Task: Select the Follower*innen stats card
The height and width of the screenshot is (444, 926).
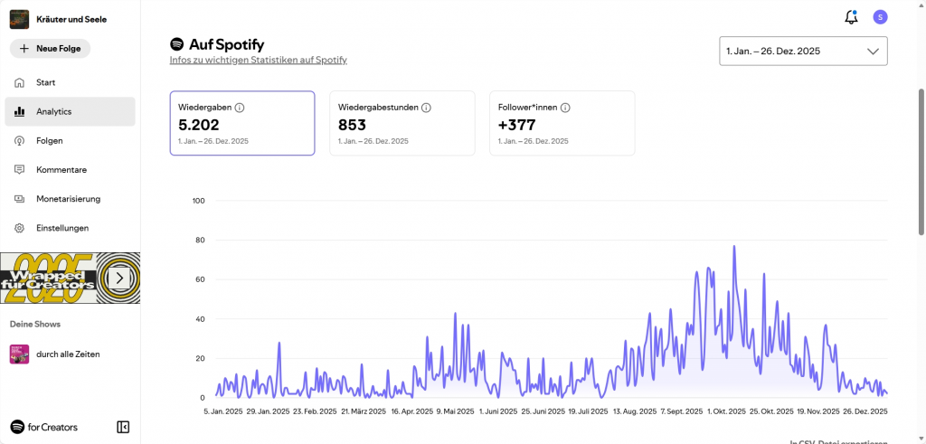Action: 562,123
